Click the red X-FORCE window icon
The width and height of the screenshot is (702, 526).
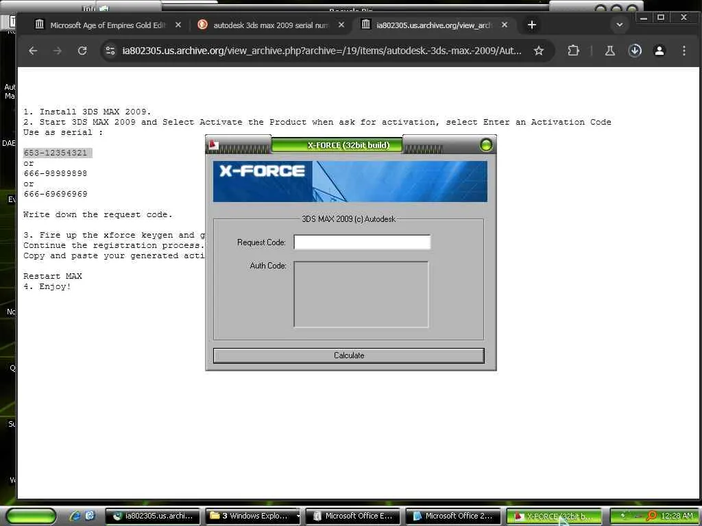point(214,145)
